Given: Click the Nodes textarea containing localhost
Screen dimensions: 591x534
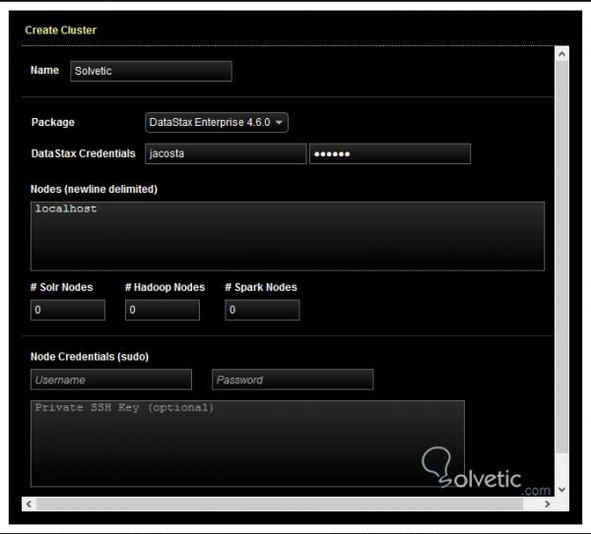Looking at the screenshot, I should tap(288, 236).
